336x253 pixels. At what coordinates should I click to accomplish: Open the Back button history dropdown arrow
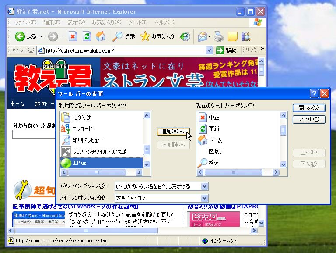click(42, 36)
